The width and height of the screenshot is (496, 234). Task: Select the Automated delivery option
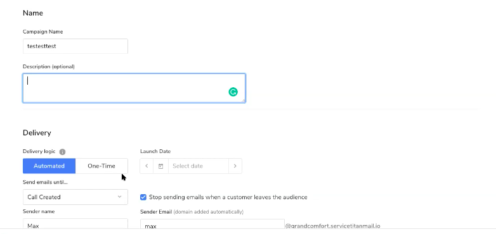coord(49,166)
